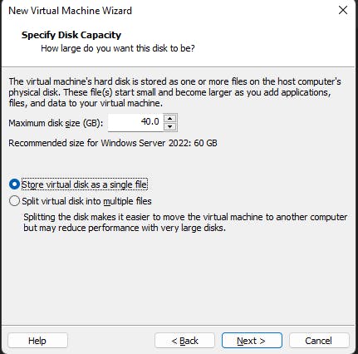Click the Maximum disk size value field
358x354 pixels.
[x=135, y=122]
